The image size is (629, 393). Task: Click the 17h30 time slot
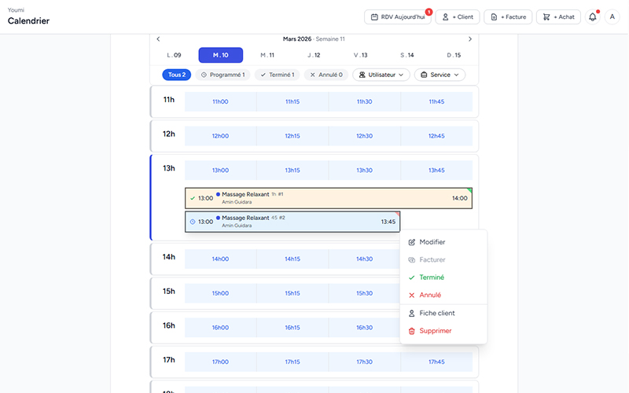coord(364,362)
